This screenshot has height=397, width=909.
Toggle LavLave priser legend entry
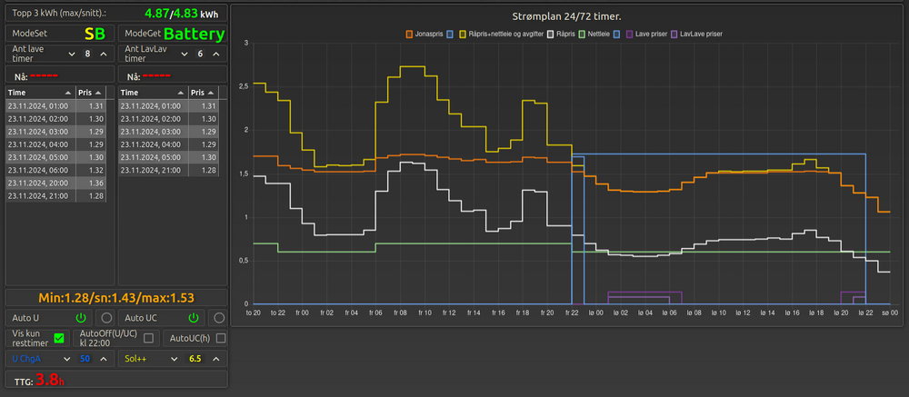tap(699, 34)
